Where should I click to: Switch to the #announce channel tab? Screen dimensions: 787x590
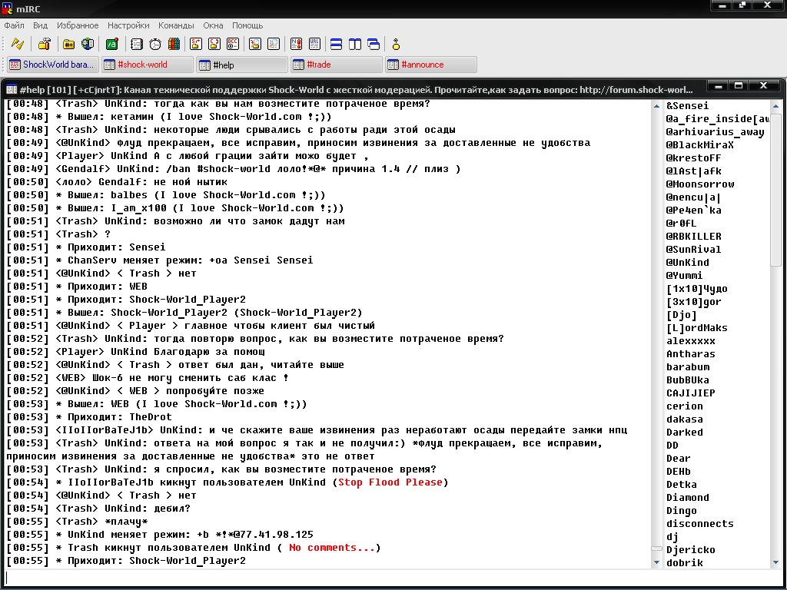430,65
